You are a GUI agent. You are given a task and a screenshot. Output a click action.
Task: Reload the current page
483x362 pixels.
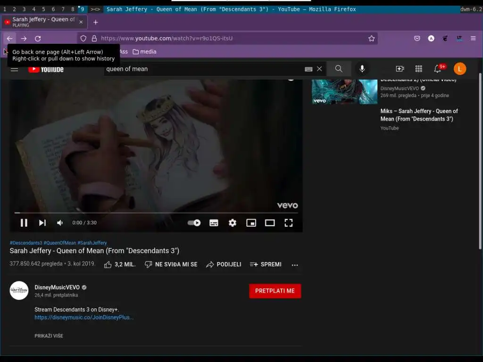click(38, 39)
